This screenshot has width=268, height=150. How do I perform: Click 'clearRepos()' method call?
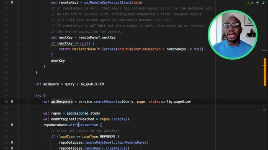pos(117,148)
